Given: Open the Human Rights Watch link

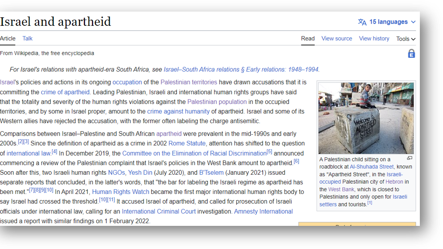Looking at the screenshot, I should pyautogui.click(x=121, y=192).
